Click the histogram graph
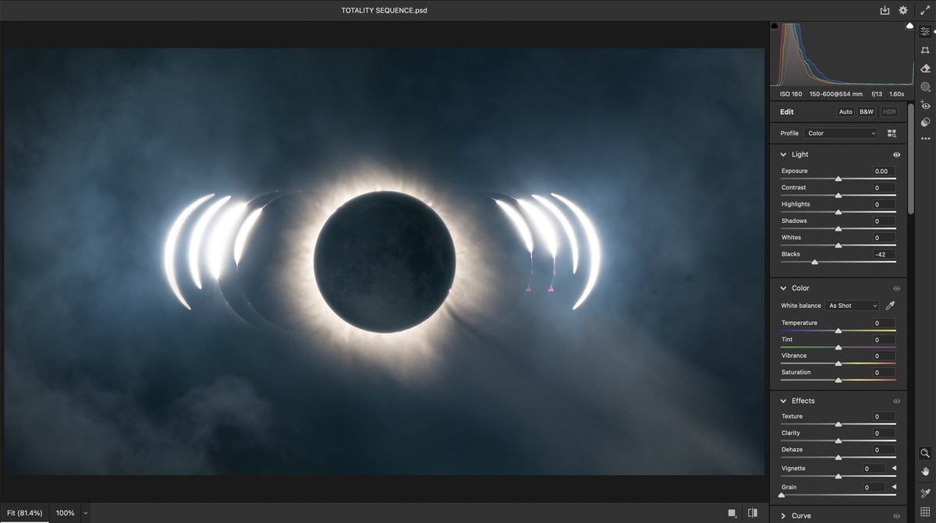 click(842, 54)
